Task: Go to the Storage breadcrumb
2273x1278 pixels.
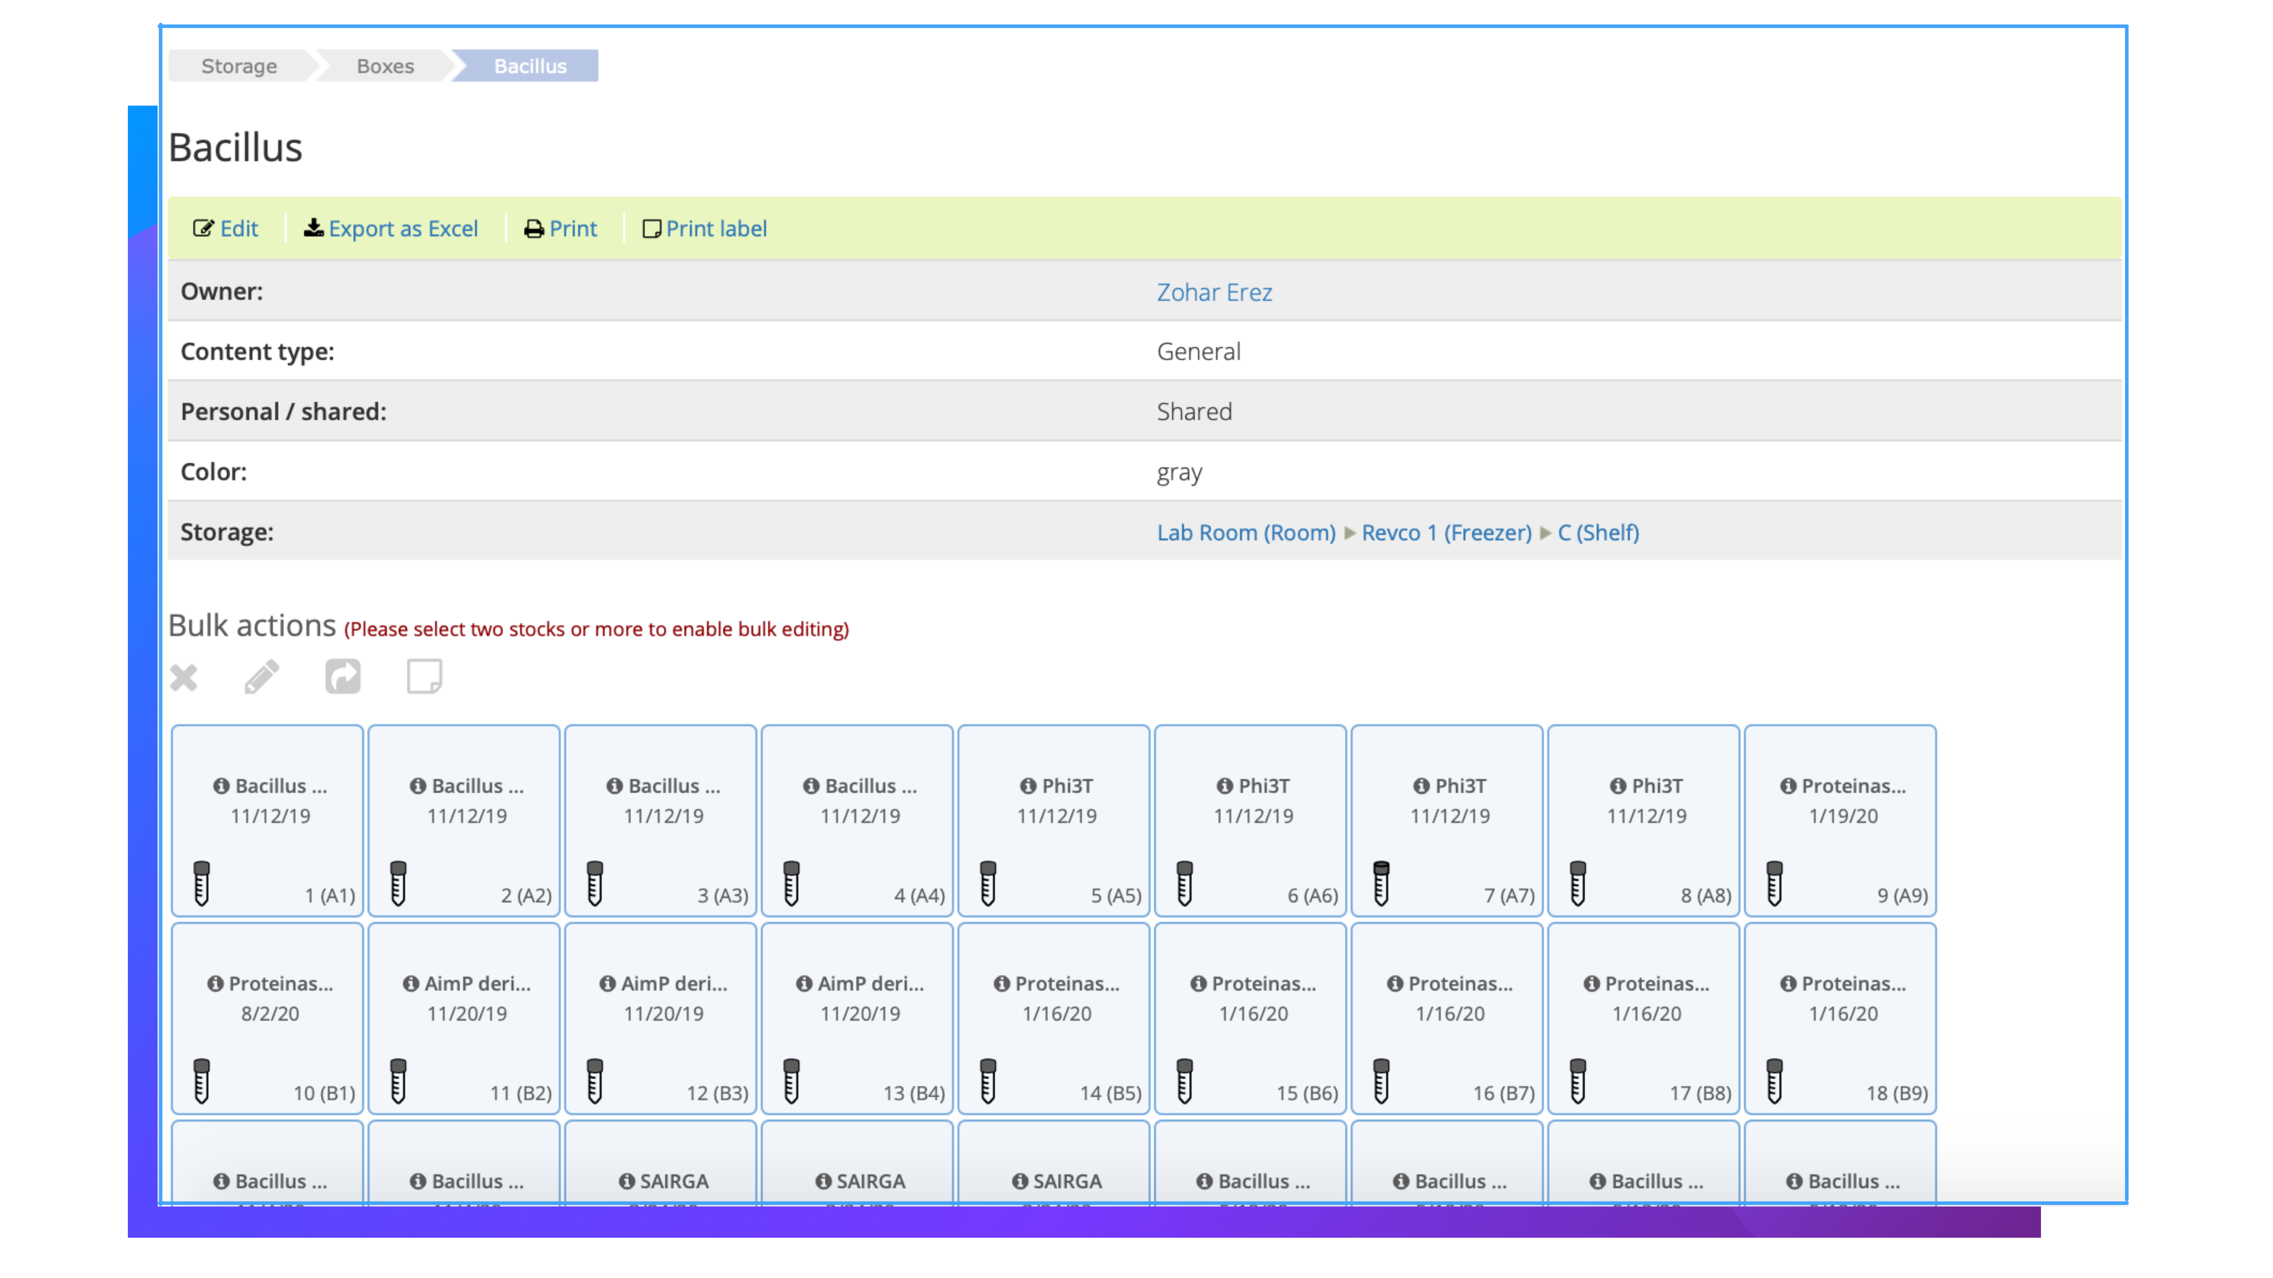Action: click(x=239, y=66)
